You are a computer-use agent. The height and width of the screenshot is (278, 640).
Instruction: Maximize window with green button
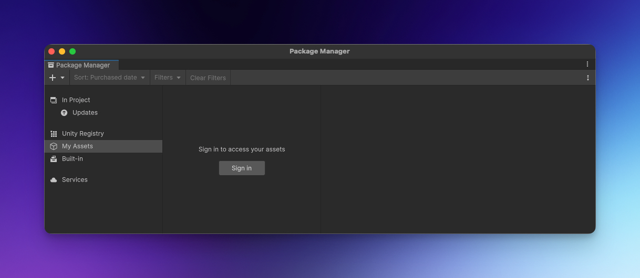pos(73,51)
